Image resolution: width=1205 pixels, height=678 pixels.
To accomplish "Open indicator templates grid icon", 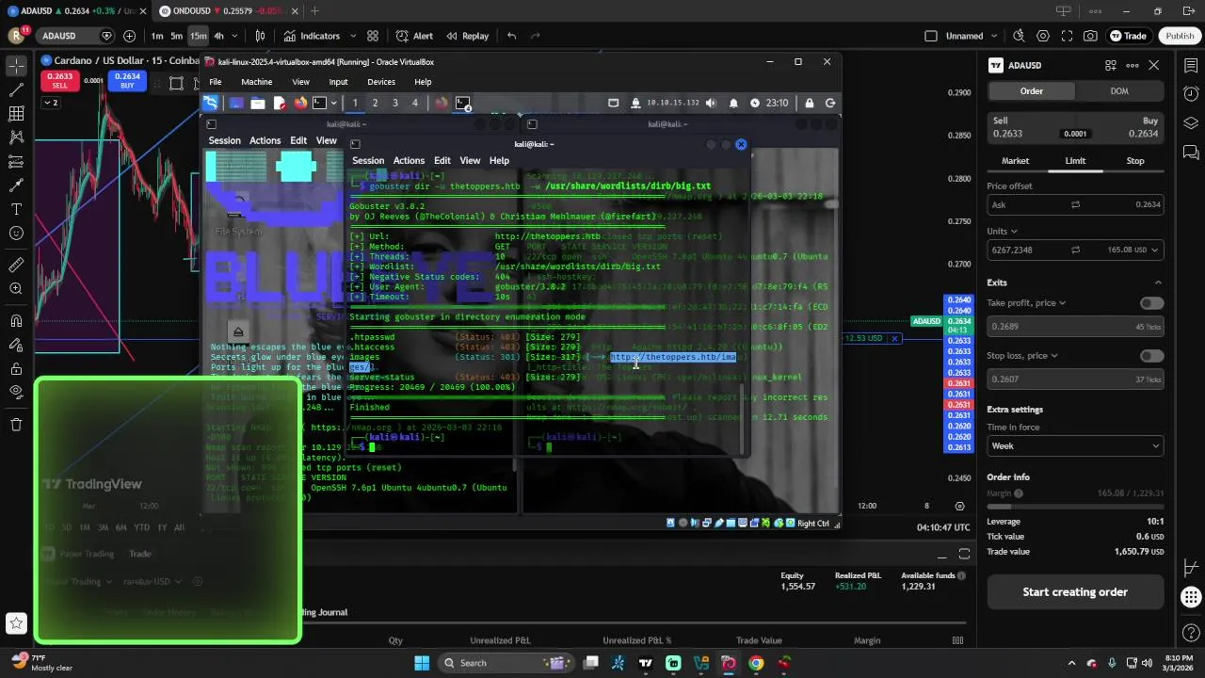I will tap(373, 36).
